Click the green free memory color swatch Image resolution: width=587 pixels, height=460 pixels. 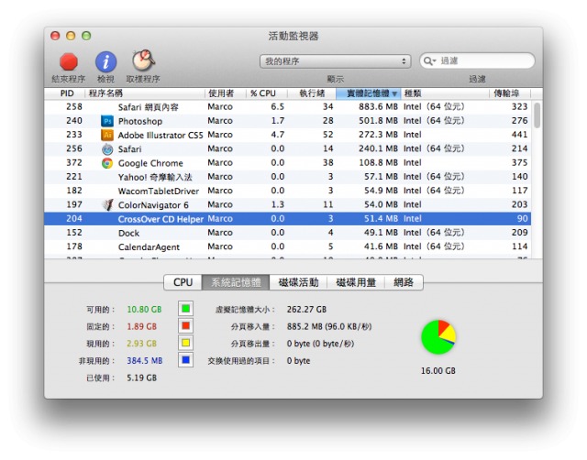(185, 309)
